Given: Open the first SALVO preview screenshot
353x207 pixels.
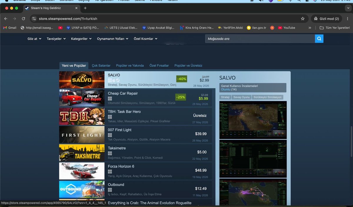Looking at the screenshot, I should pyautogui.click(x=253, y=120).
